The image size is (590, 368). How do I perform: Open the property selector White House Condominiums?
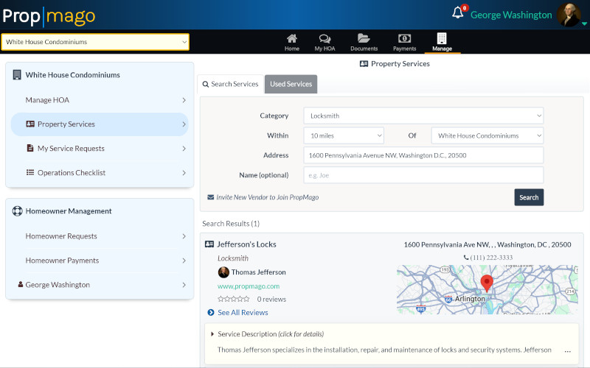click(95, 42)
